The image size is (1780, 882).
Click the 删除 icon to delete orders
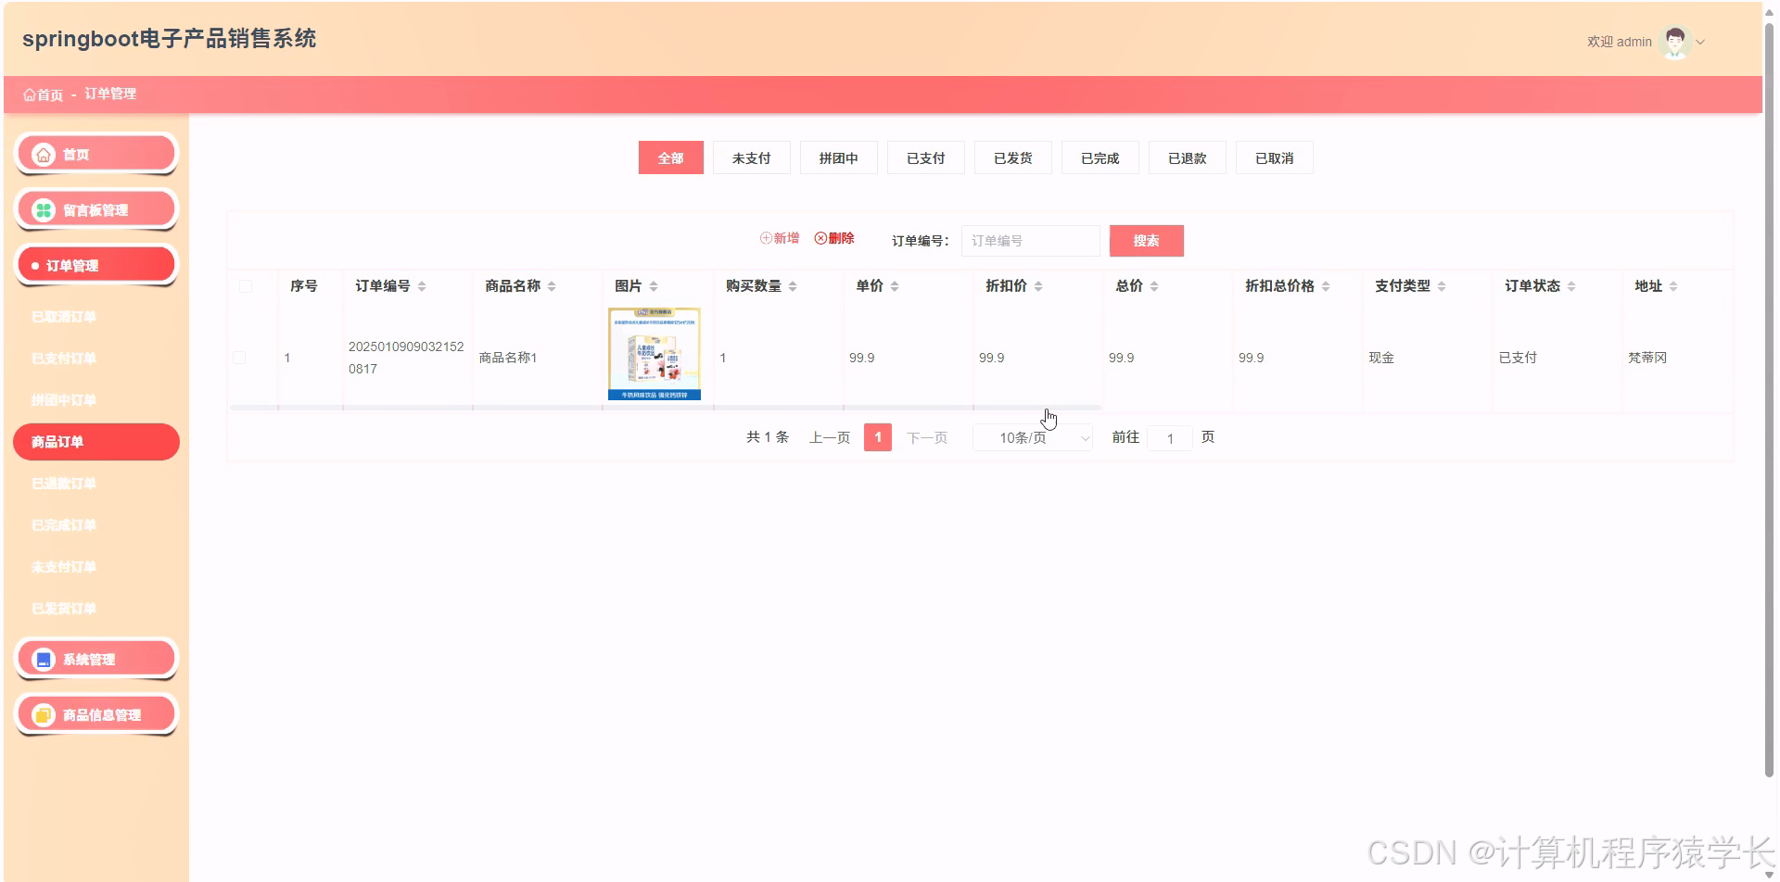pyautogui.click(x=820, y=238)
